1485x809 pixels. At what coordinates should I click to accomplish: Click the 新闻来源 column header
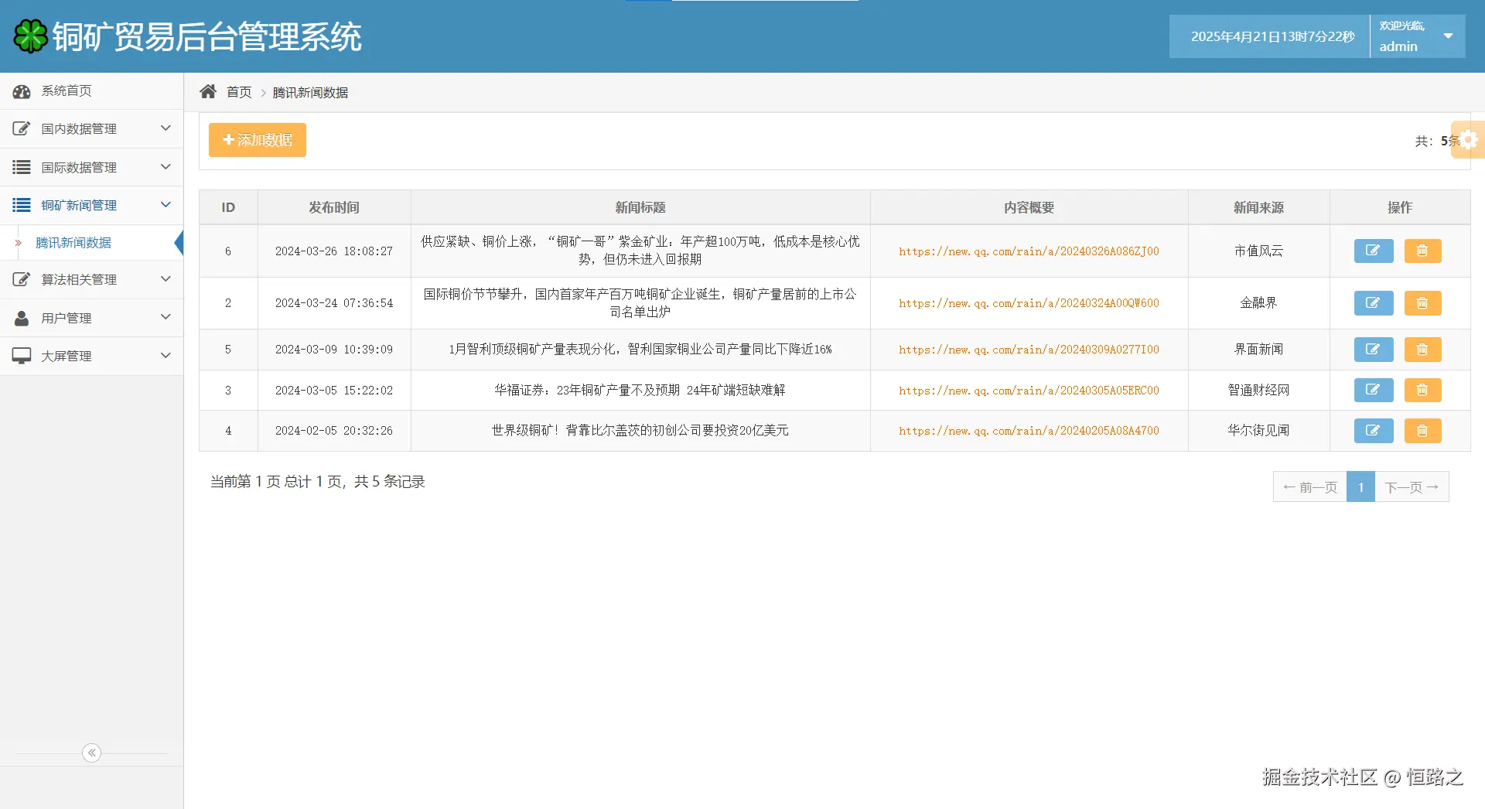click(1258, 207)
